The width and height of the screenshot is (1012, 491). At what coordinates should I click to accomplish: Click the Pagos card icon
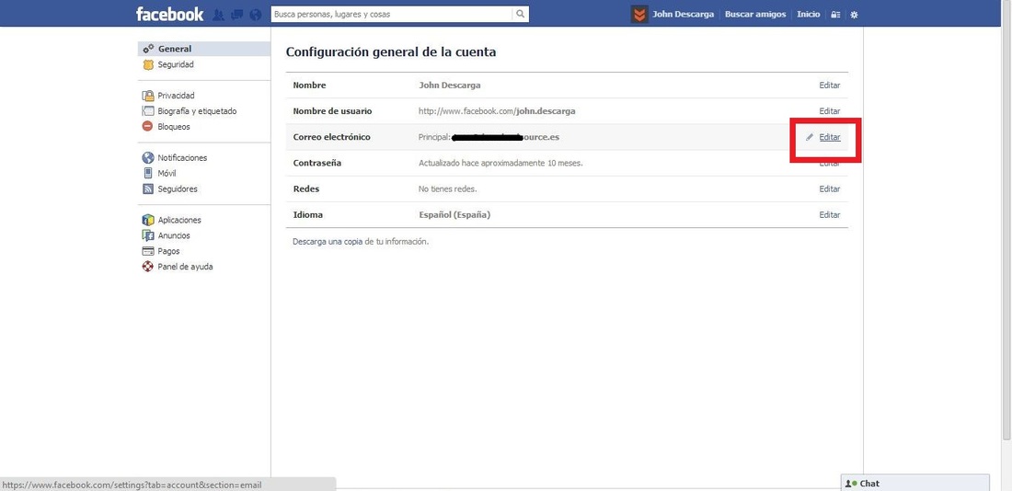click(148, 251)
